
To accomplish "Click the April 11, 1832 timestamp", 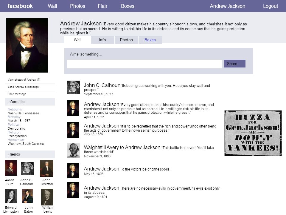I will pos(94,117).
